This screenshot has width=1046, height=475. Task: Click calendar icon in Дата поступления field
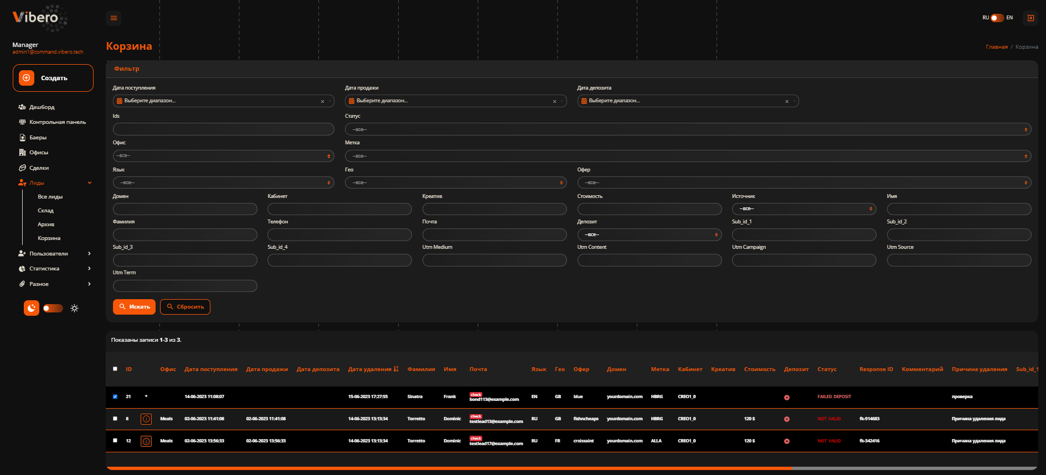(119, 101)
